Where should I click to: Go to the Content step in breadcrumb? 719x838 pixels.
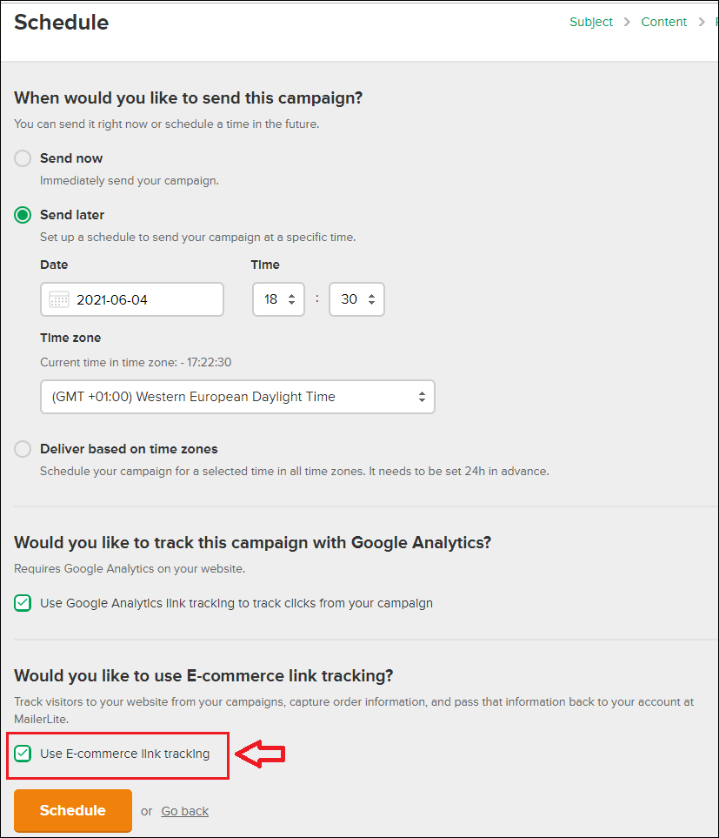(663, 22)
